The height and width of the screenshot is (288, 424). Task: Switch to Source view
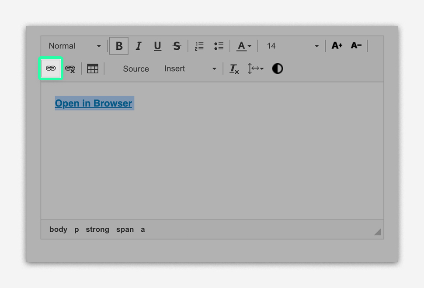click(136, 69)
